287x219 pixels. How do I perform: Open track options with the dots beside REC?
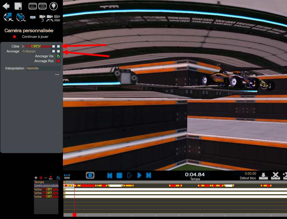[x=46, y=178]
